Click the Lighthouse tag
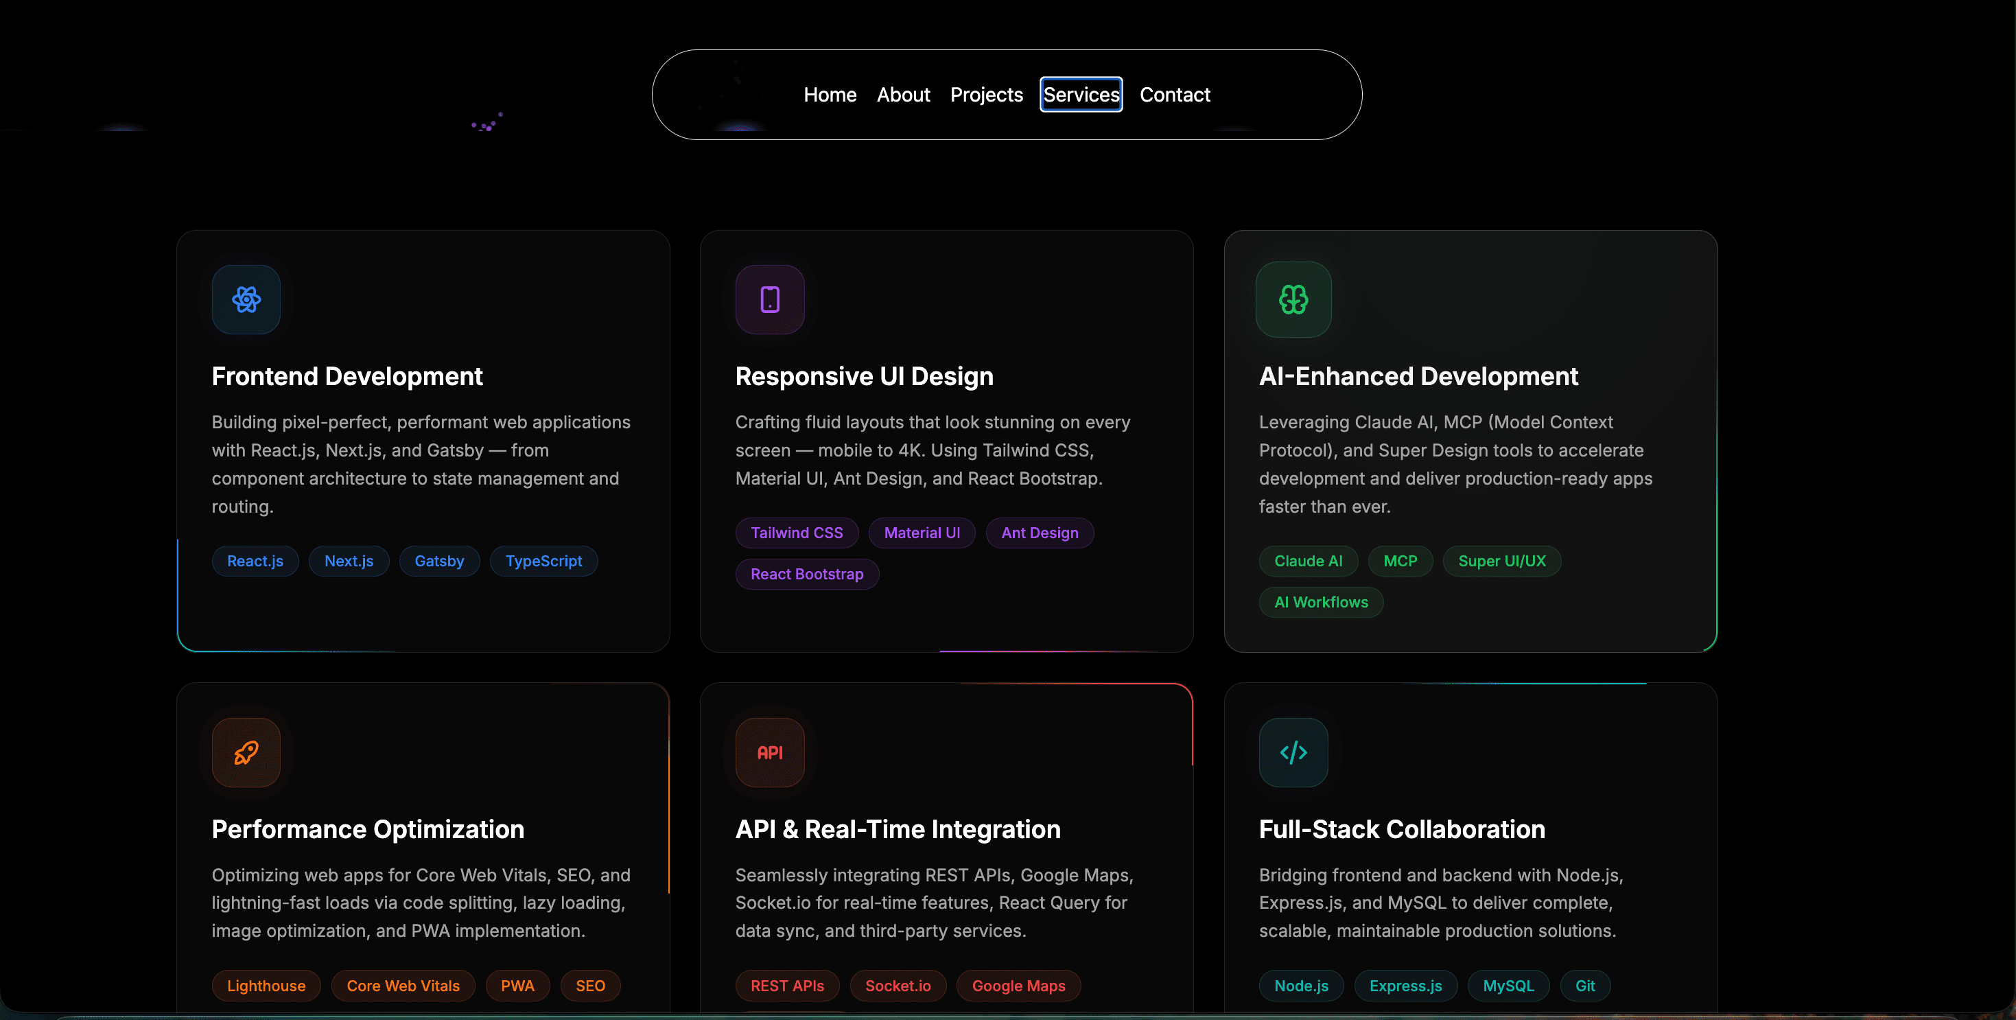The image size is (2016, 1020). 266,986
